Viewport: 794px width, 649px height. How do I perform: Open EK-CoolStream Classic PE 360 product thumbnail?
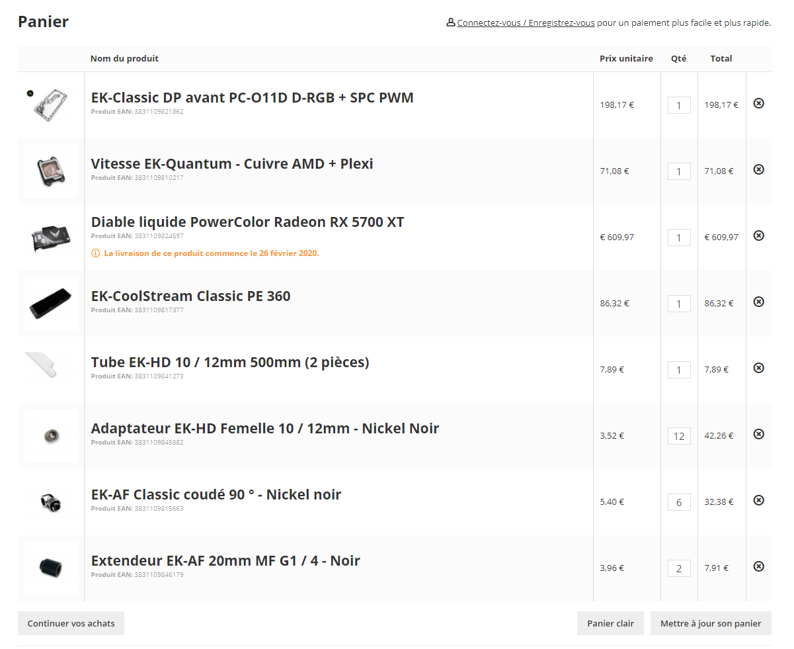(x=51, y=304)
